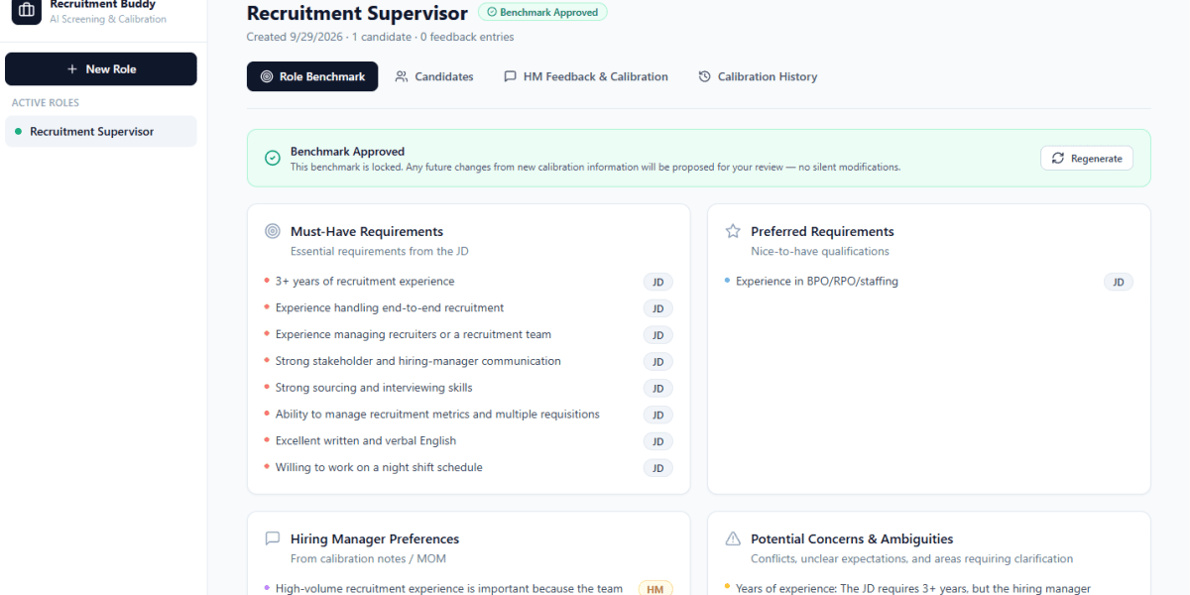Viewport: 1190px width, 595px height.
Task: Click 'Must-Have Requirements' card heading
Action: point(367,232)
